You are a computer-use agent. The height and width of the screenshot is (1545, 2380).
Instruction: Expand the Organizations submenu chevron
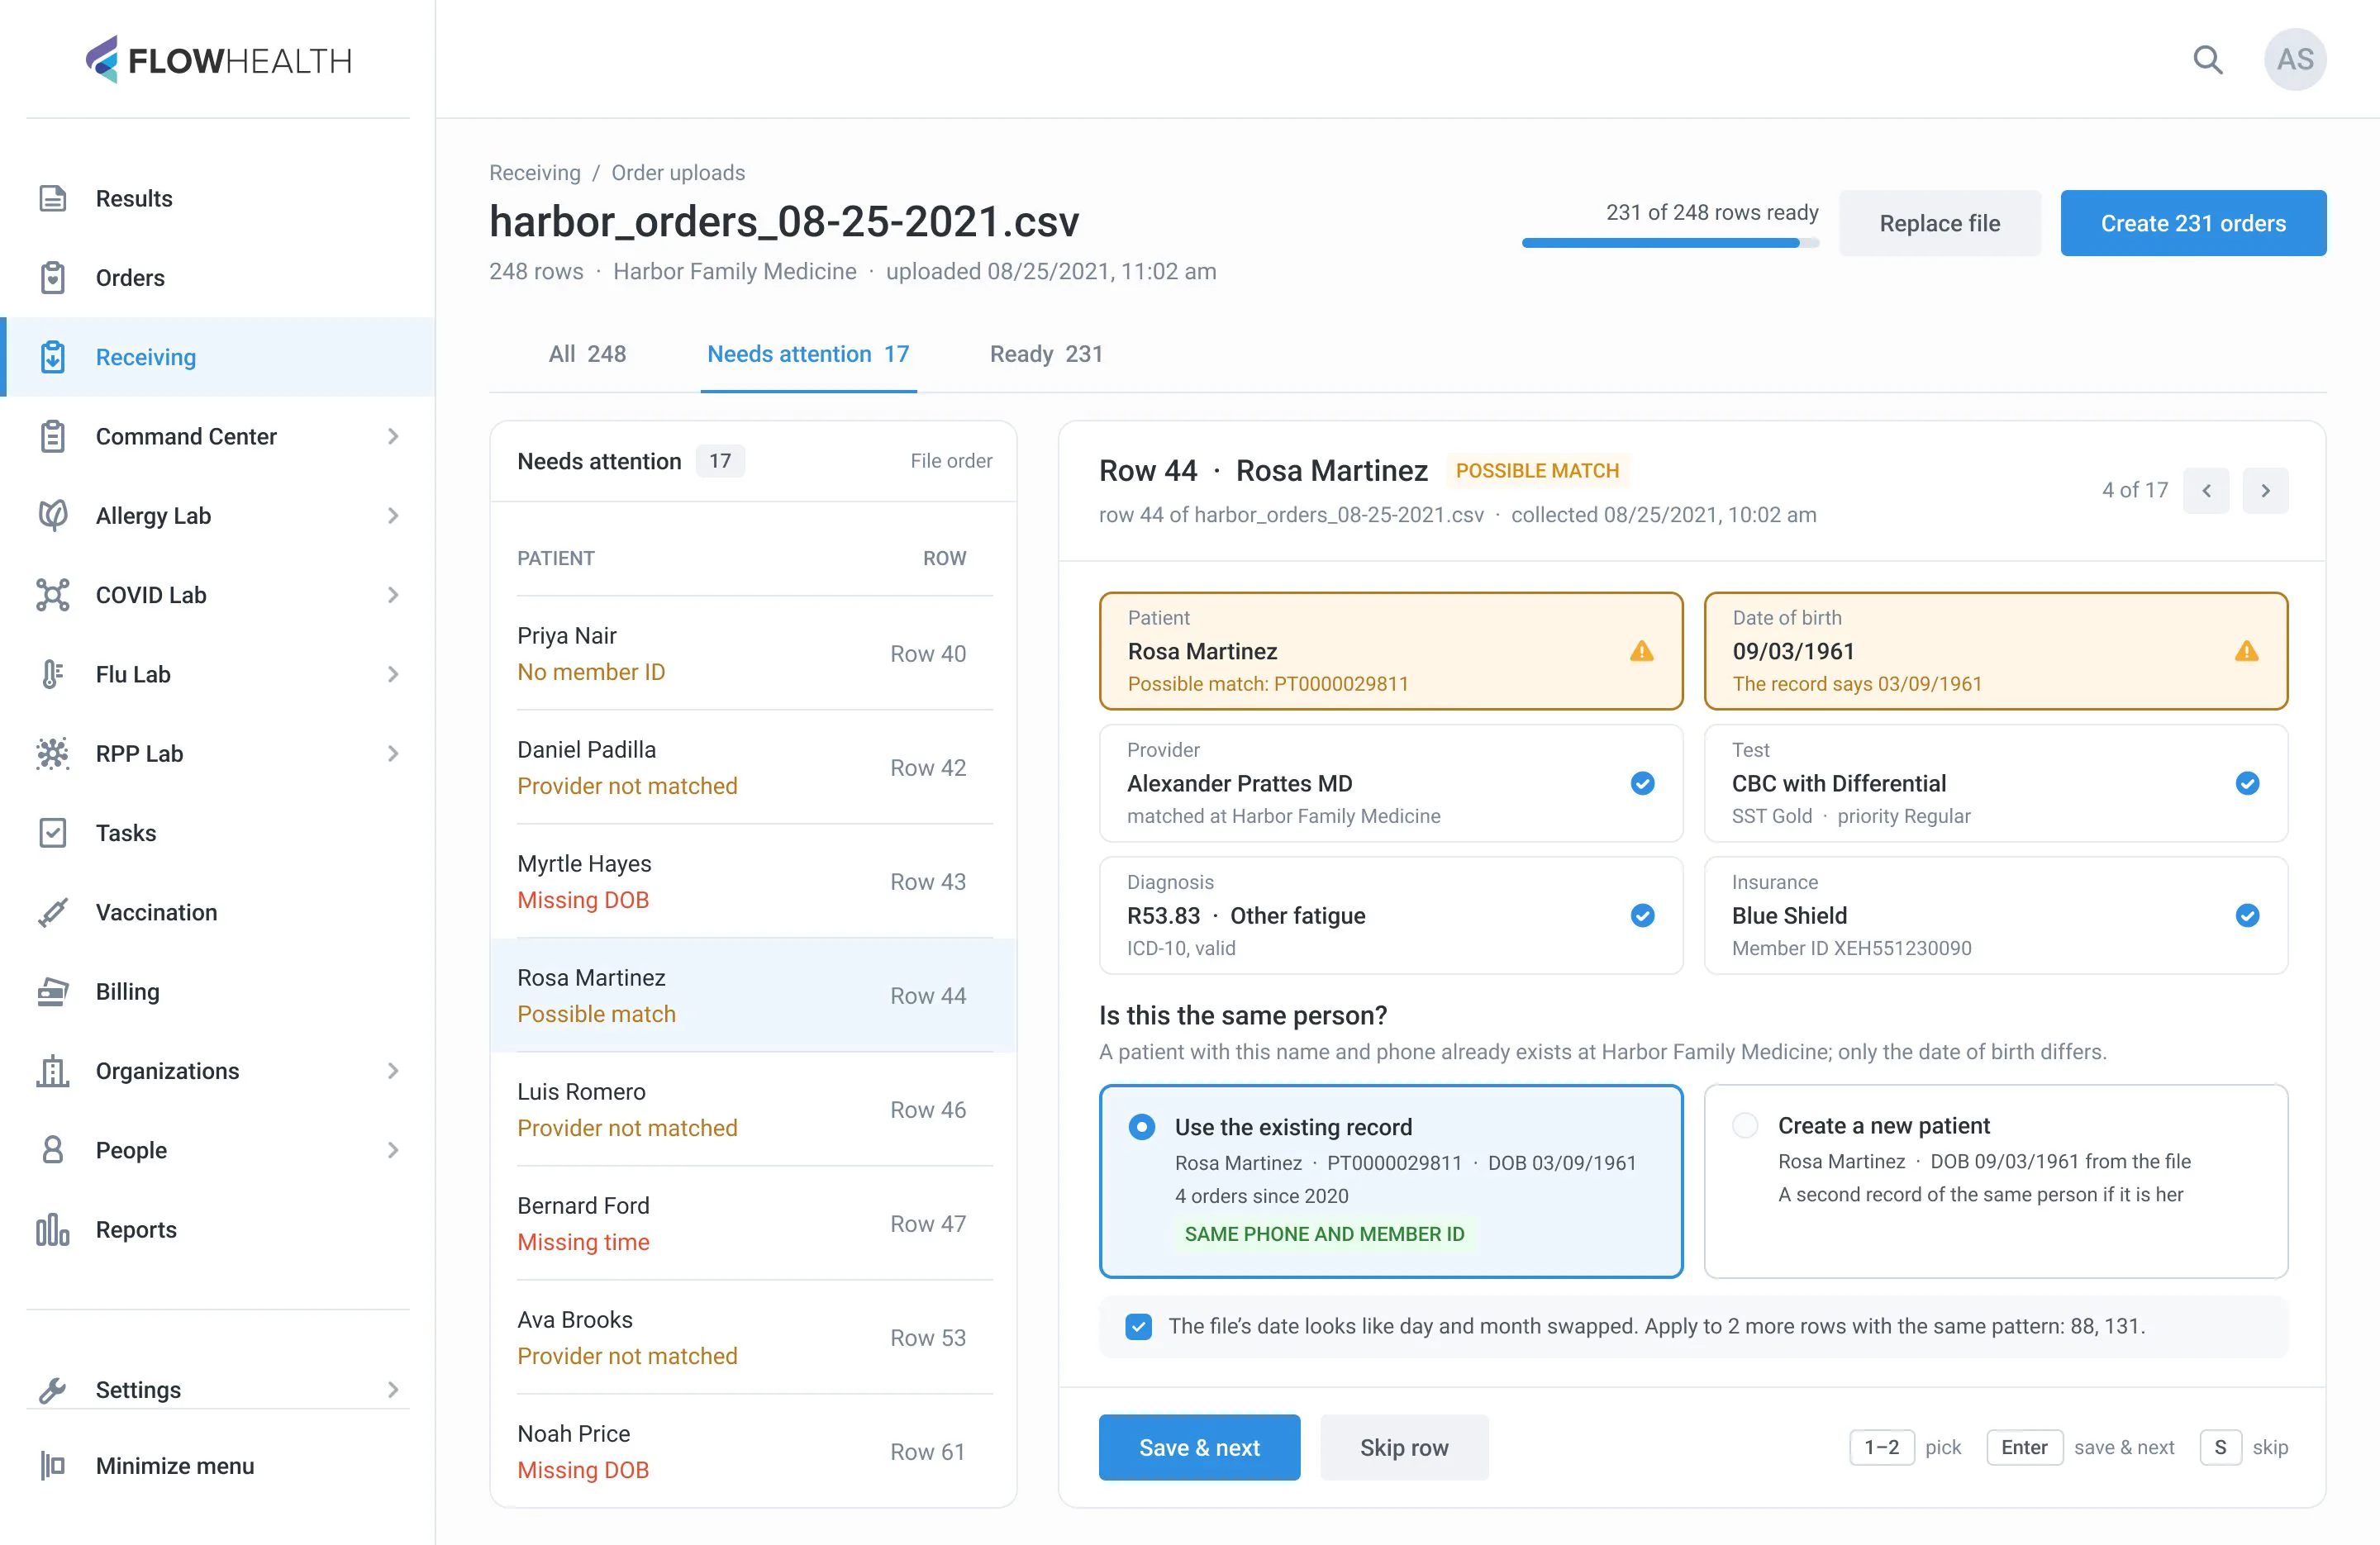coord(393,1070)
